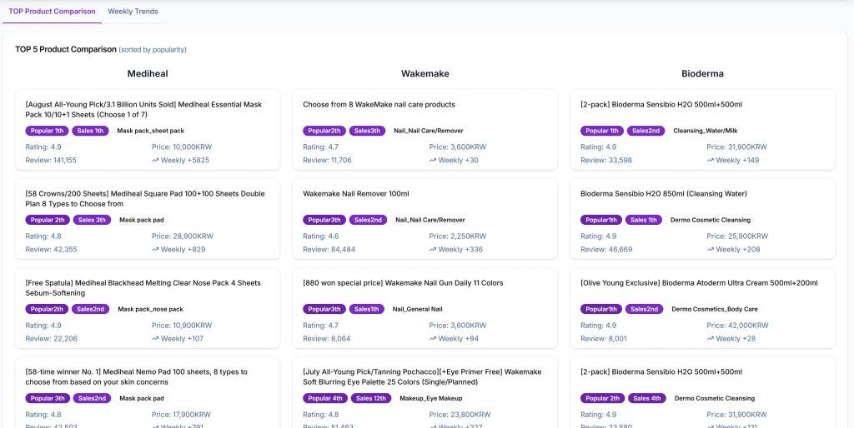The width and height of the screenshot is (854, 428).
Task: Click the 'Price: 2,250KRW' value
Action: 458,236
